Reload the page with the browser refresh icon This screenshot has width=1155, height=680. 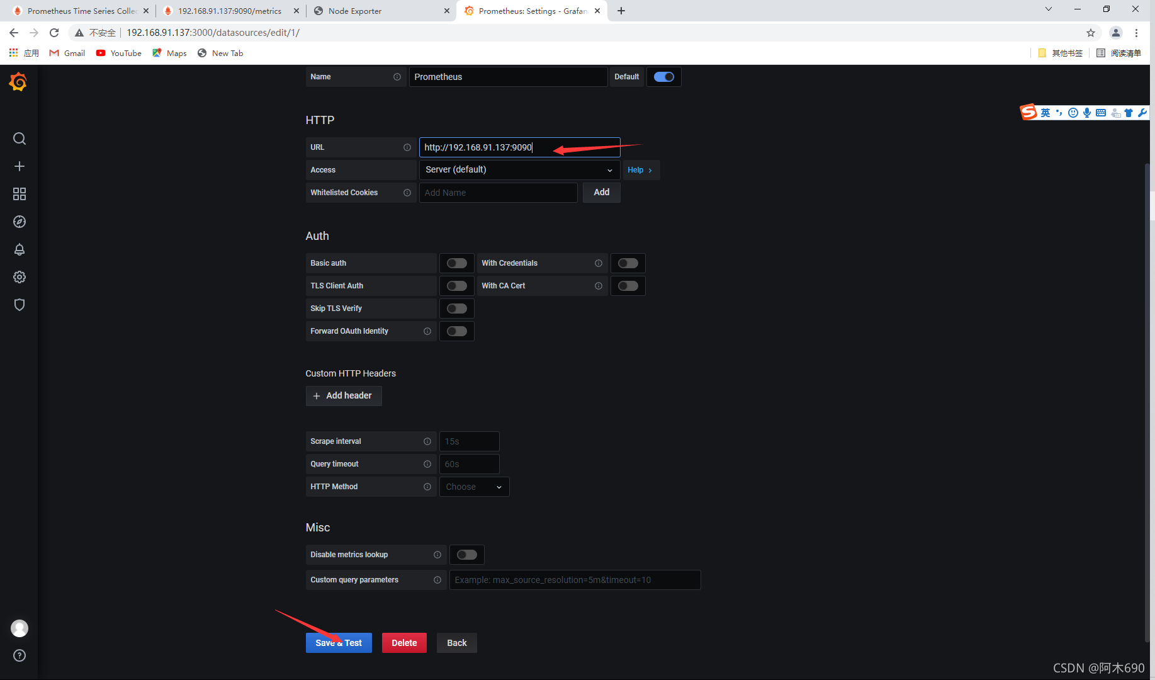[x=54, y=33]
